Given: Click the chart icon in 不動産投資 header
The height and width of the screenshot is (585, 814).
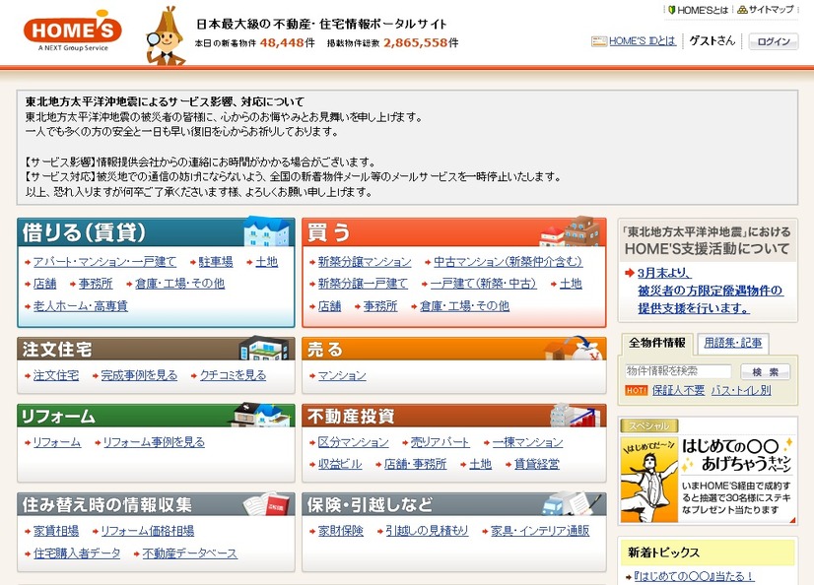Looking at the screenshot, I should 574,415.
